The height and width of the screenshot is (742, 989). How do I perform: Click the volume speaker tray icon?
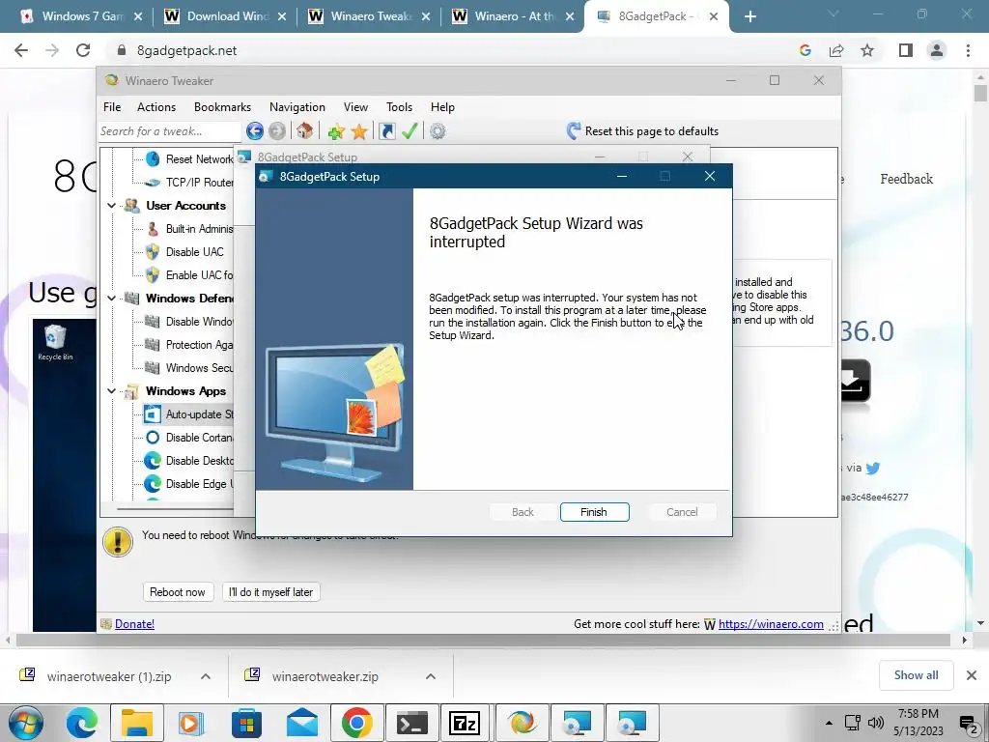click(875, 723)
